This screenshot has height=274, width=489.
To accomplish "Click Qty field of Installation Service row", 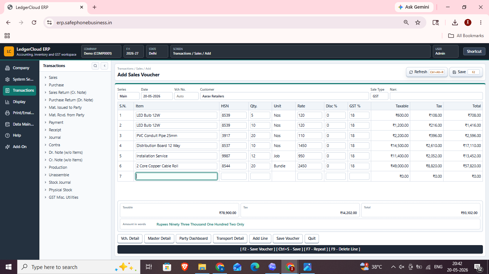I will [260, 156].
